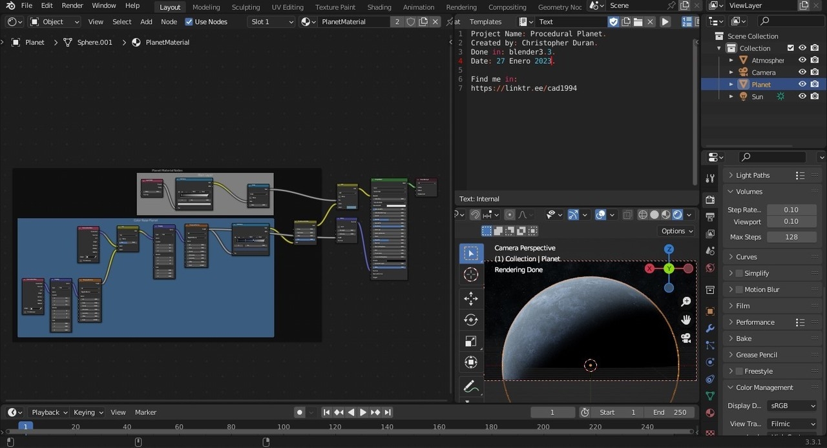Open the Blender logo menu
The height and width of the screenshot is (448, 827).
10,6
